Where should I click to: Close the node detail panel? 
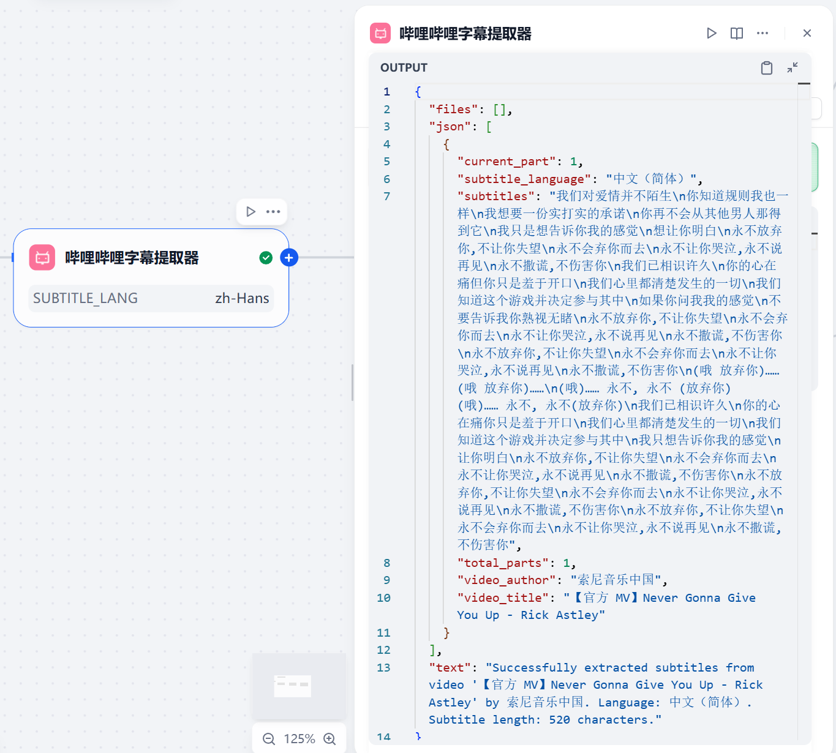[807, 33]
